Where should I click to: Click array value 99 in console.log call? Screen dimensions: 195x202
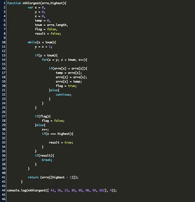(94, 190)
